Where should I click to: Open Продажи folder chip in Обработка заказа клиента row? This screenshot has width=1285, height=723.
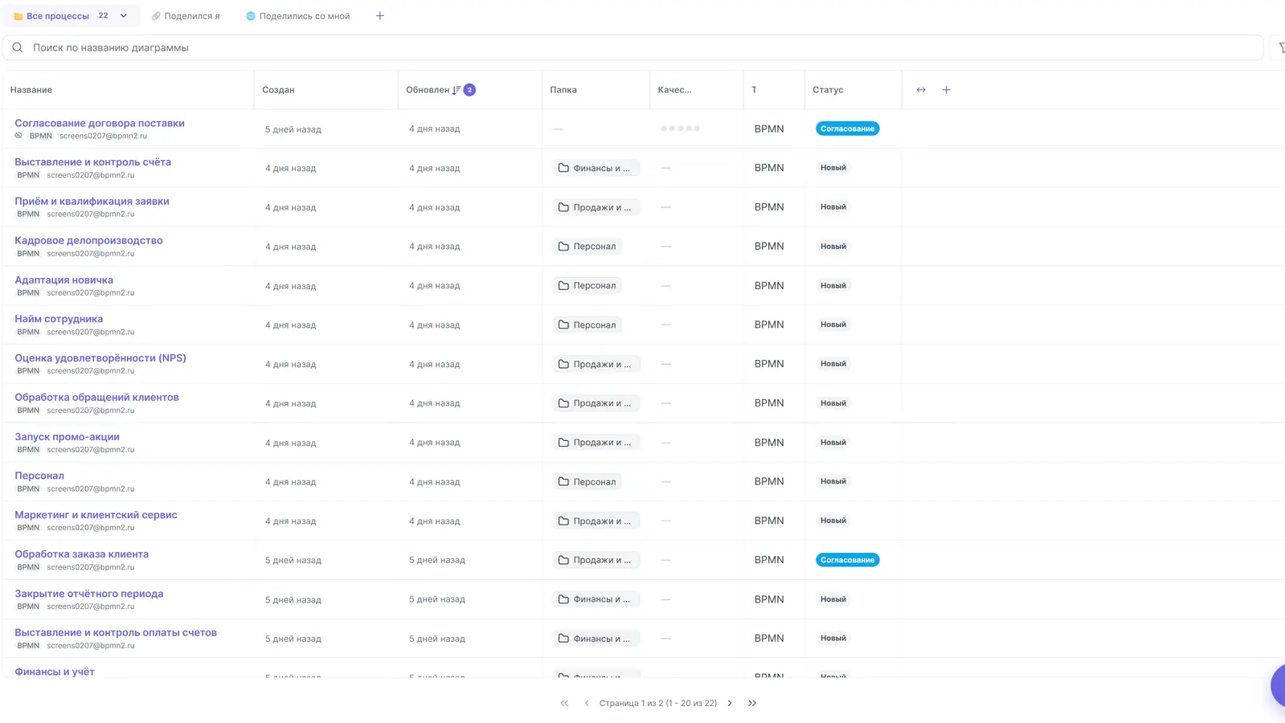[x=596, y=560]
